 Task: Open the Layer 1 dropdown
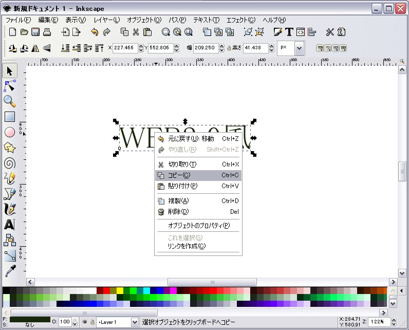[x=135, y=322]
